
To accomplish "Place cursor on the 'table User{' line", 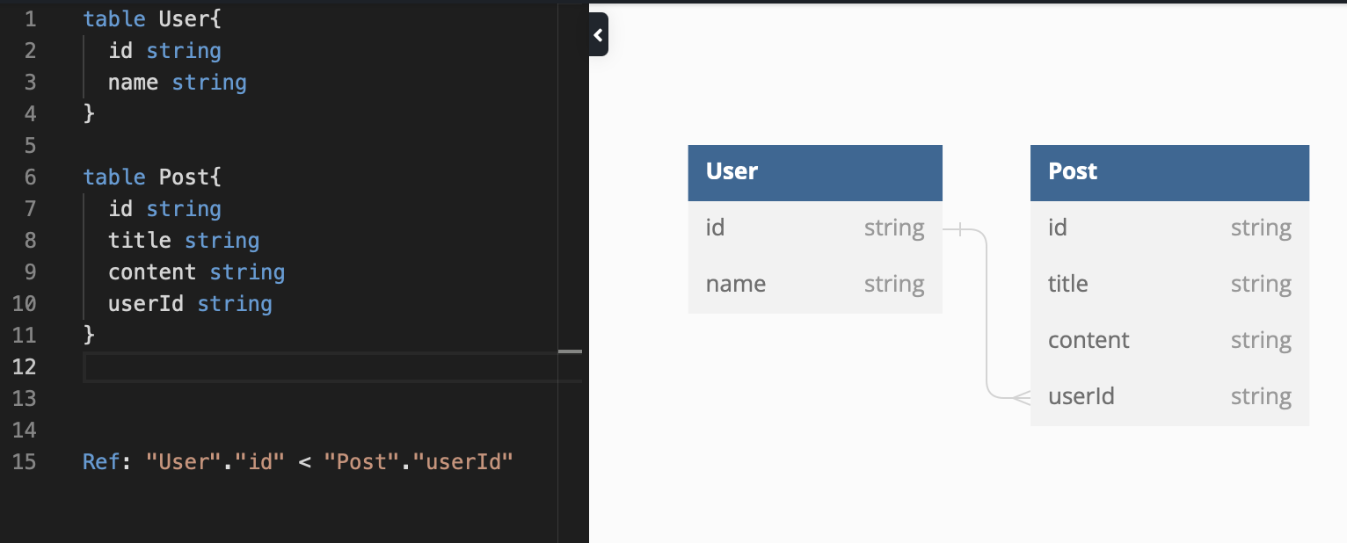I will pos(151,18).
